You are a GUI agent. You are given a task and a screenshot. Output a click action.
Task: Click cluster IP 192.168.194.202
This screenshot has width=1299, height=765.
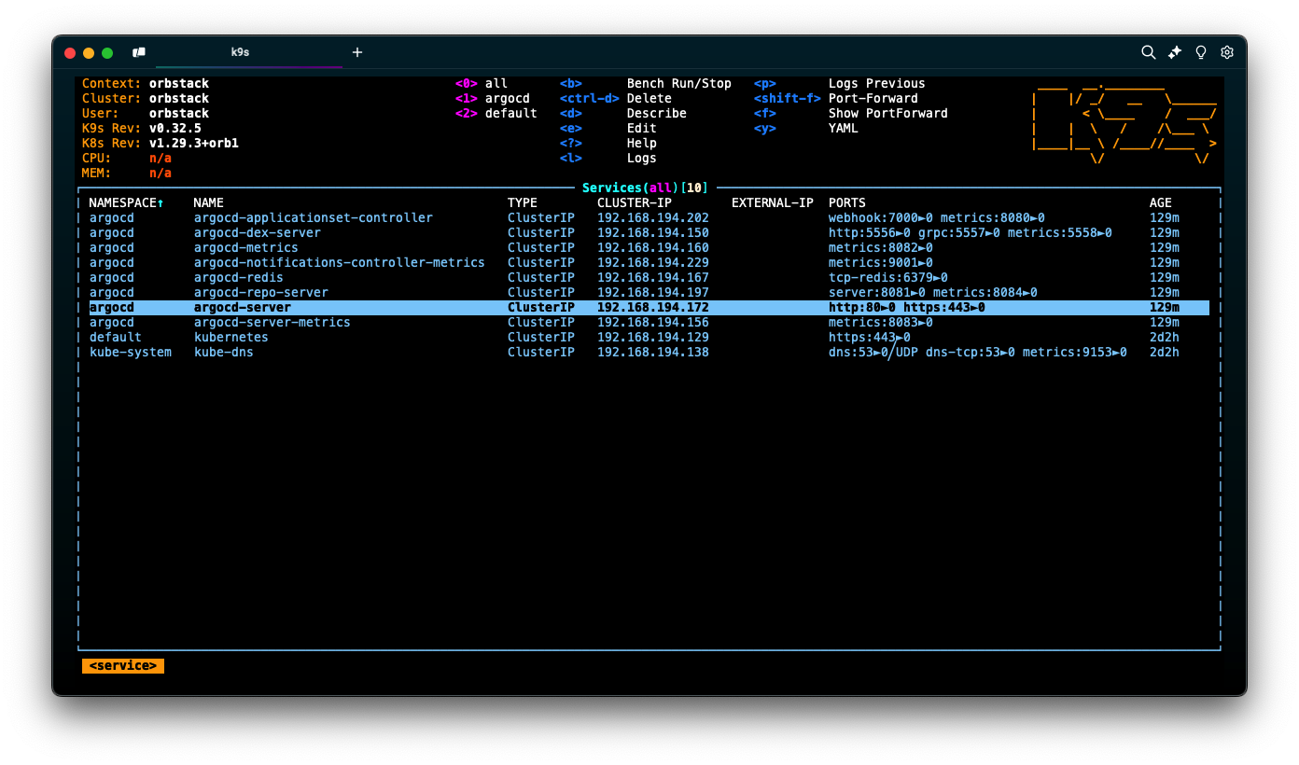pos(653,217)
